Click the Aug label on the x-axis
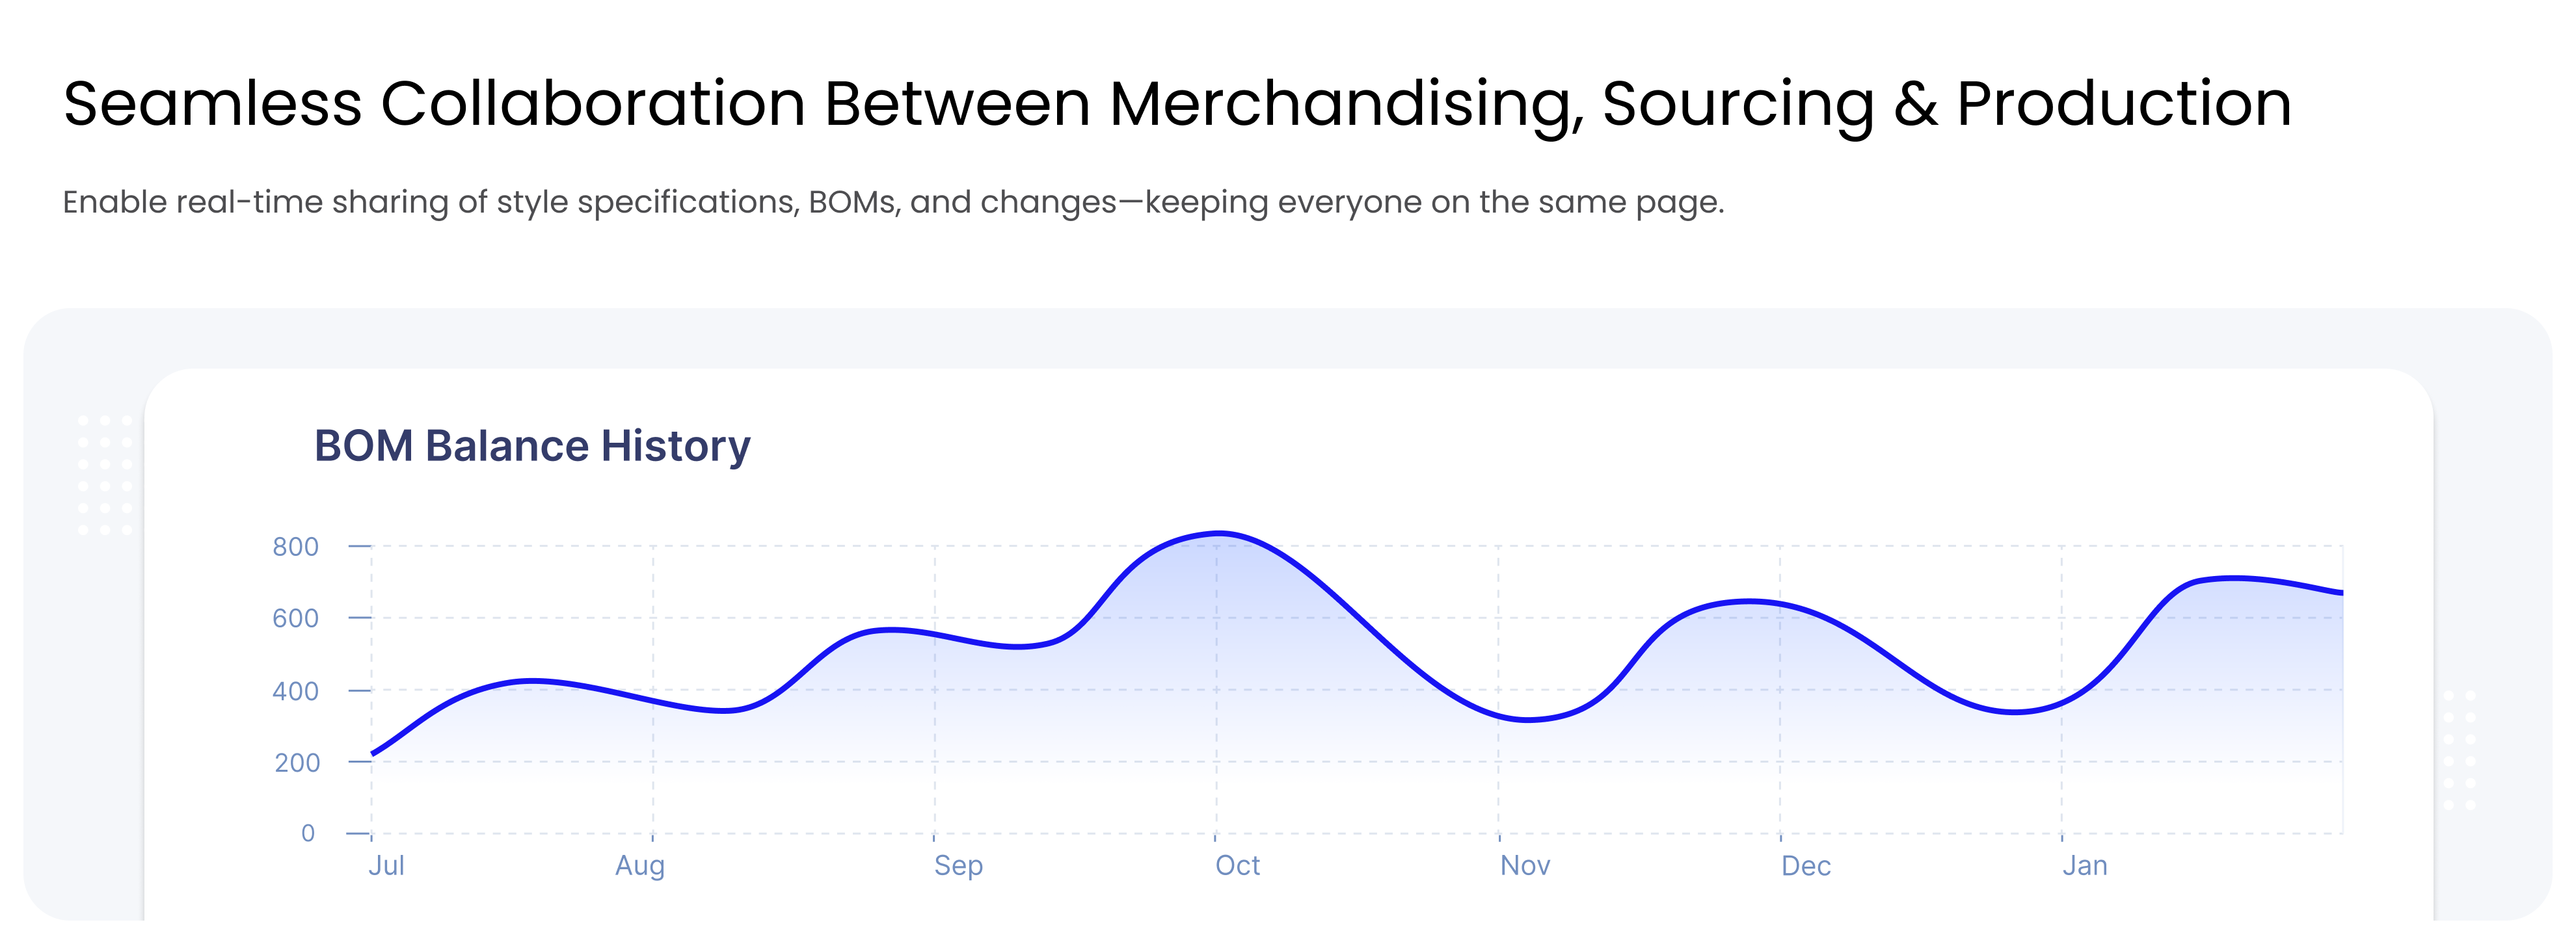This screenshot has width=2576, height=944. [x=640, y=865]
